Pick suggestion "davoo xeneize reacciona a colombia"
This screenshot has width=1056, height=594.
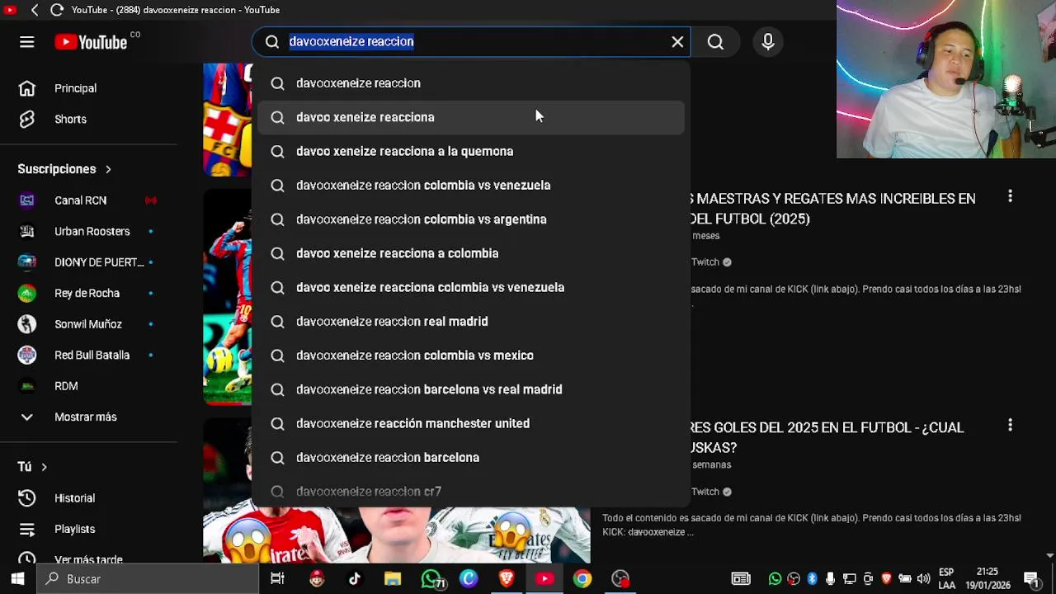click(471, 253)
